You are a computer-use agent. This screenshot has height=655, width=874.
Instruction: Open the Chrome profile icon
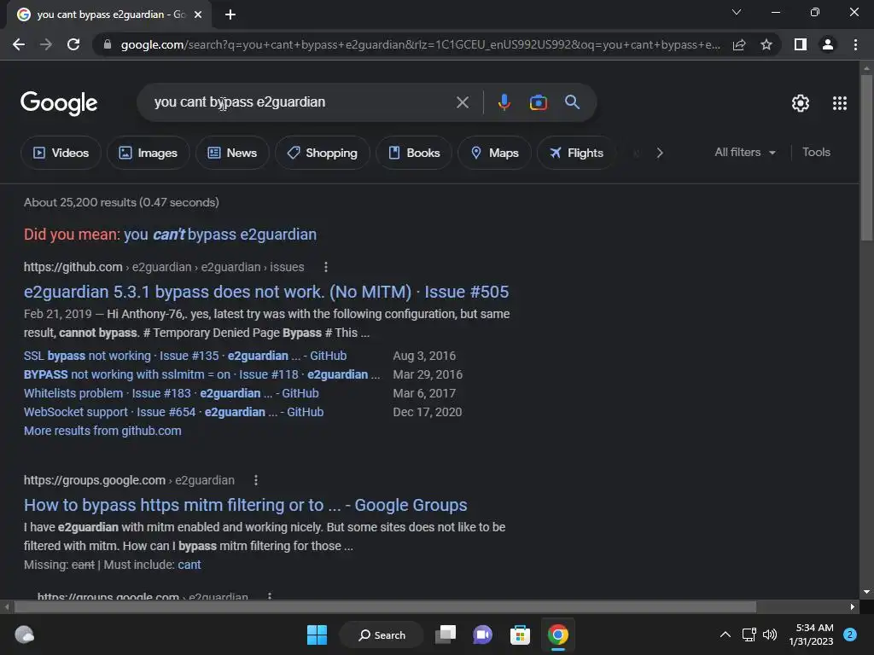[827, 44]
